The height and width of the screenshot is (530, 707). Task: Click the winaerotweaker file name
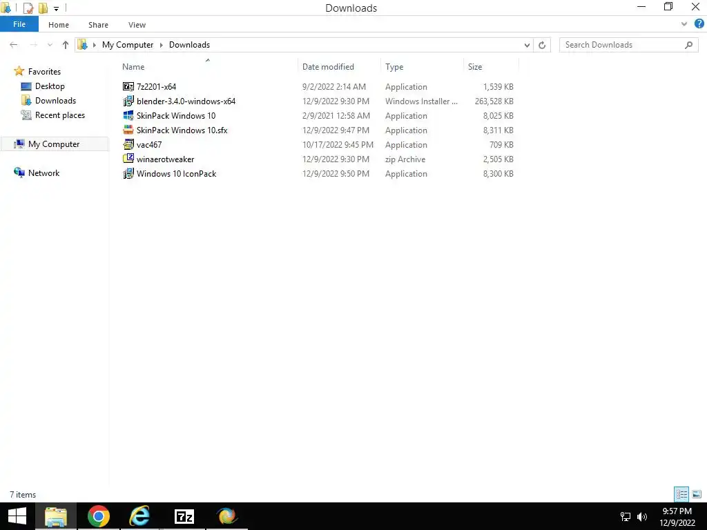pos(166,159)
